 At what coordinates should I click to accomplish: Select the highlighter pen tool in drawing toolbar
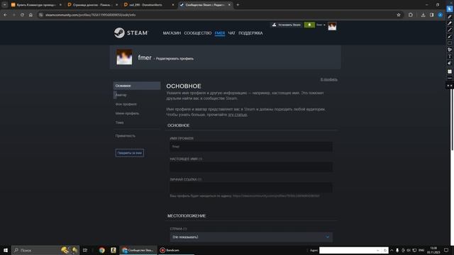click(x=449, y=23)
